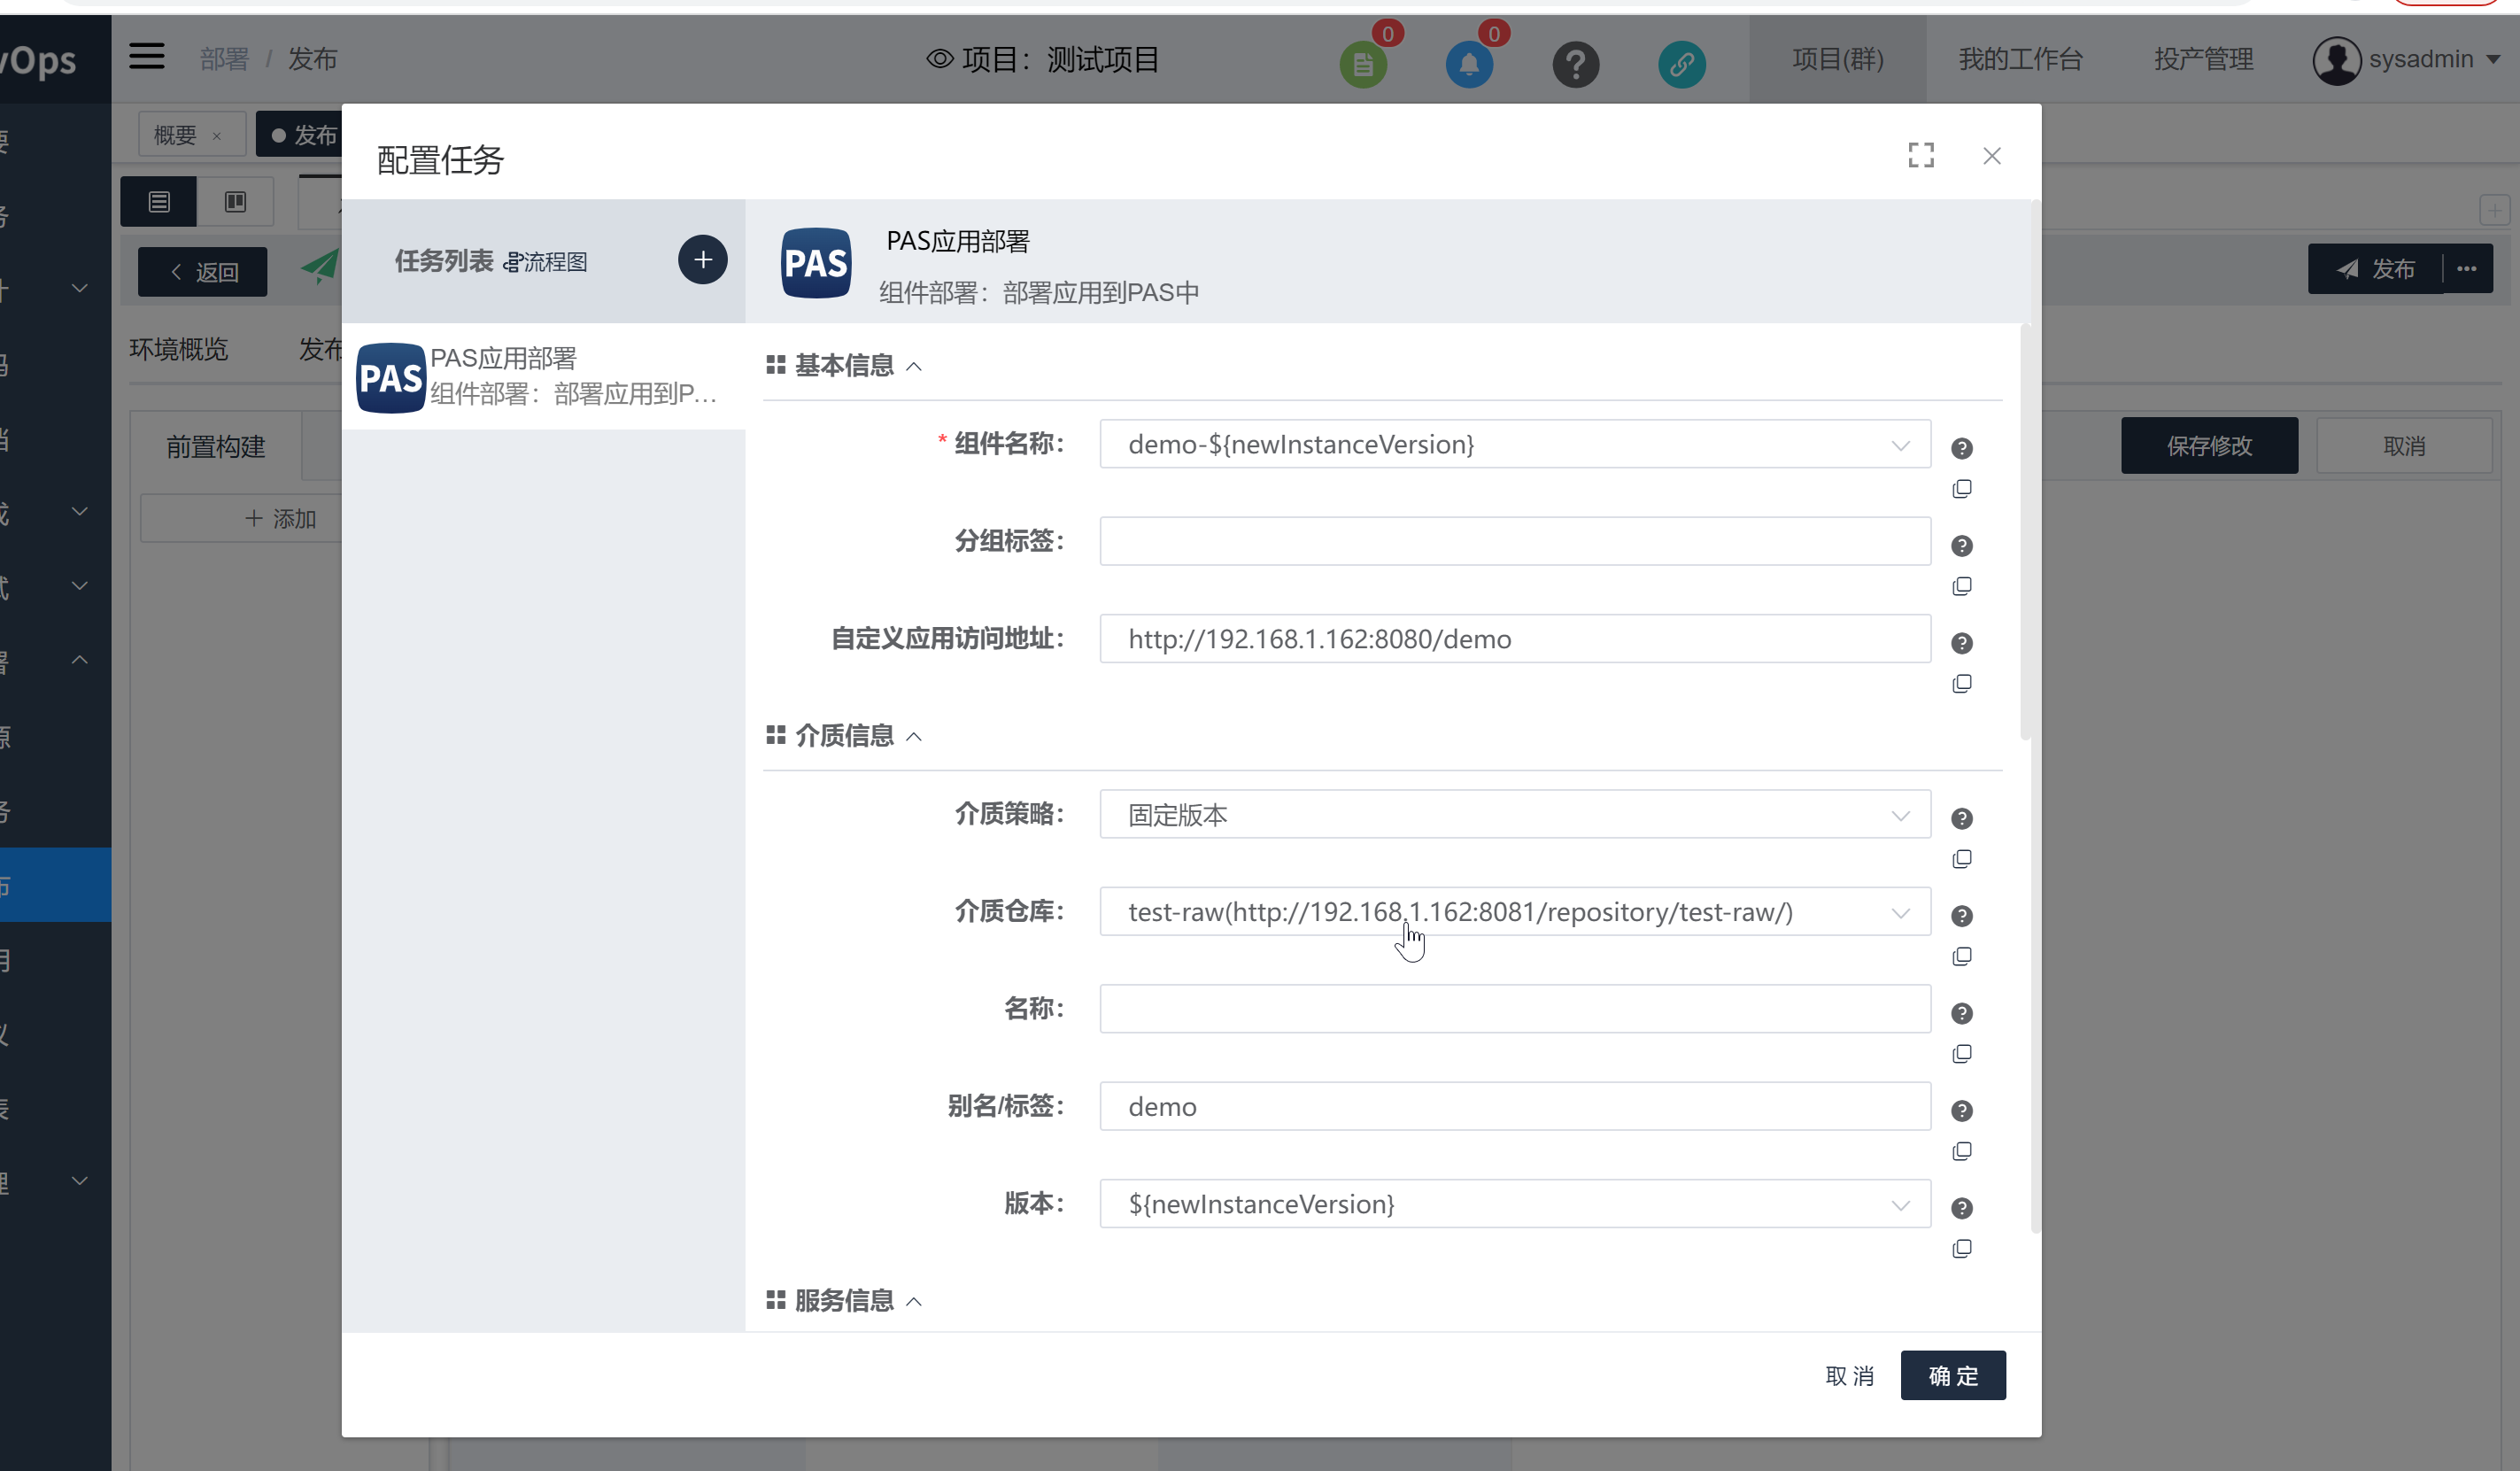Toggle fullscreen for the 配置任务 dialog
The height and width of the screenshot is (1471, 2520).
[x=1920, y=155]
